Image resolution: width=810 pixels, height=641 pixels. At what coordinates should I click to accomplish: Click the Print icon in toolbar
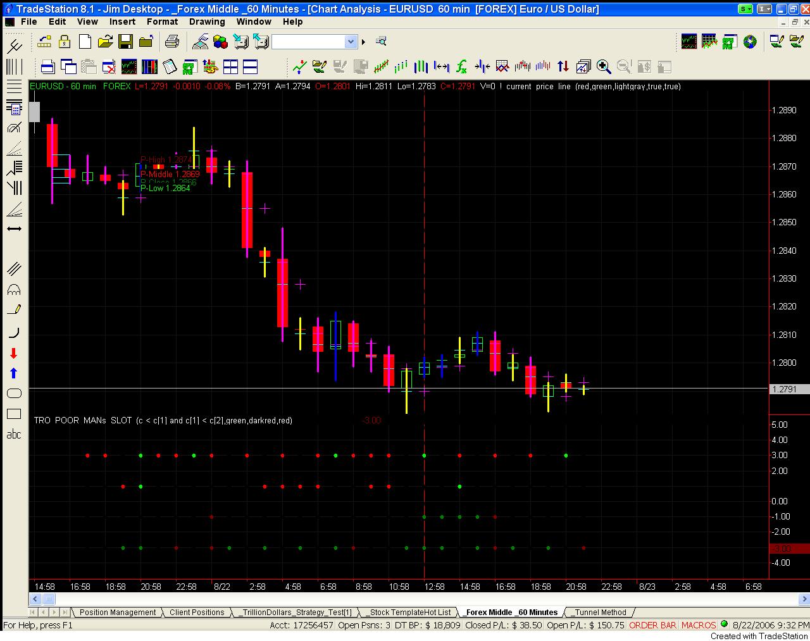coord(171,42)
